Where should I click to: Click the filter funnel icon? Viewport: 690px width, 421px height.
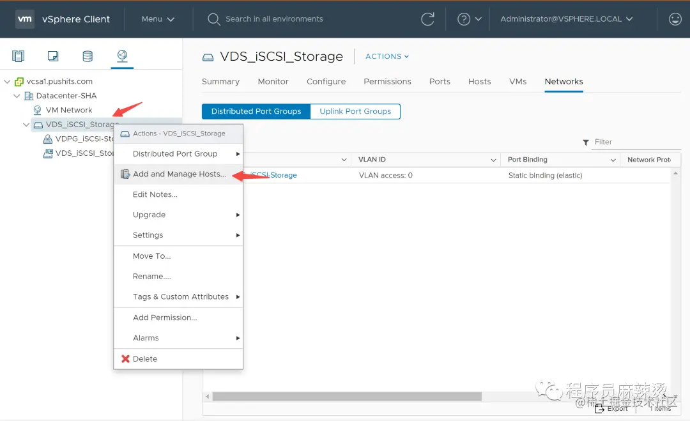coord(586,142)
